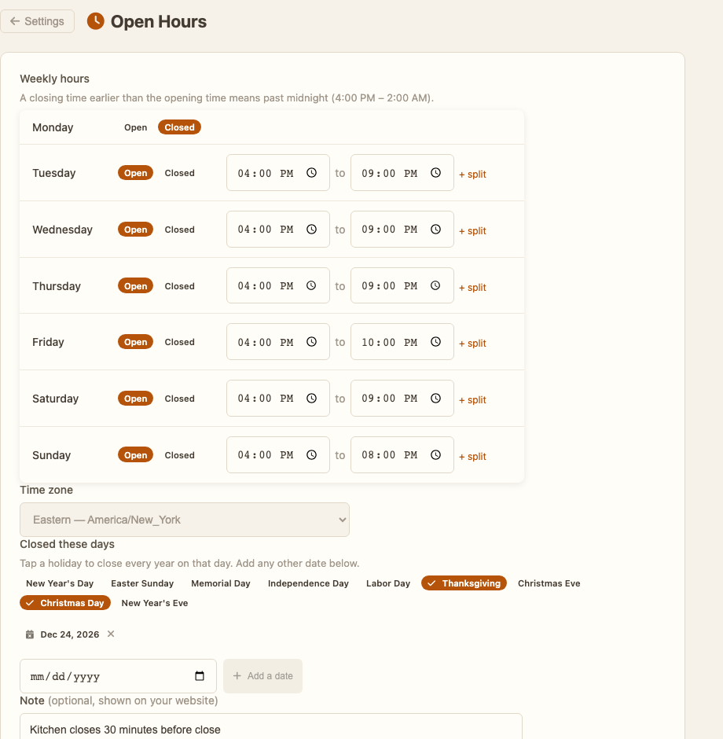The height and width of the screenshot is (739, 723).
Task: Open Tuesday closing time clock picker
Action: click(435, 172)
